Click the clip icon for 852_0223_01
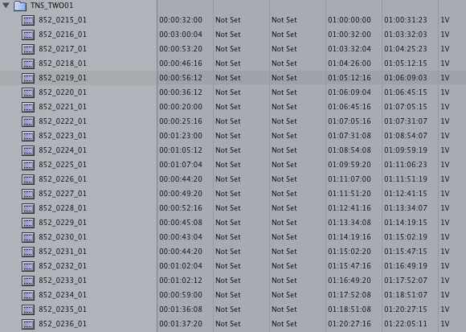The width and height of the screenshot is (466, 332). [28, 136]
